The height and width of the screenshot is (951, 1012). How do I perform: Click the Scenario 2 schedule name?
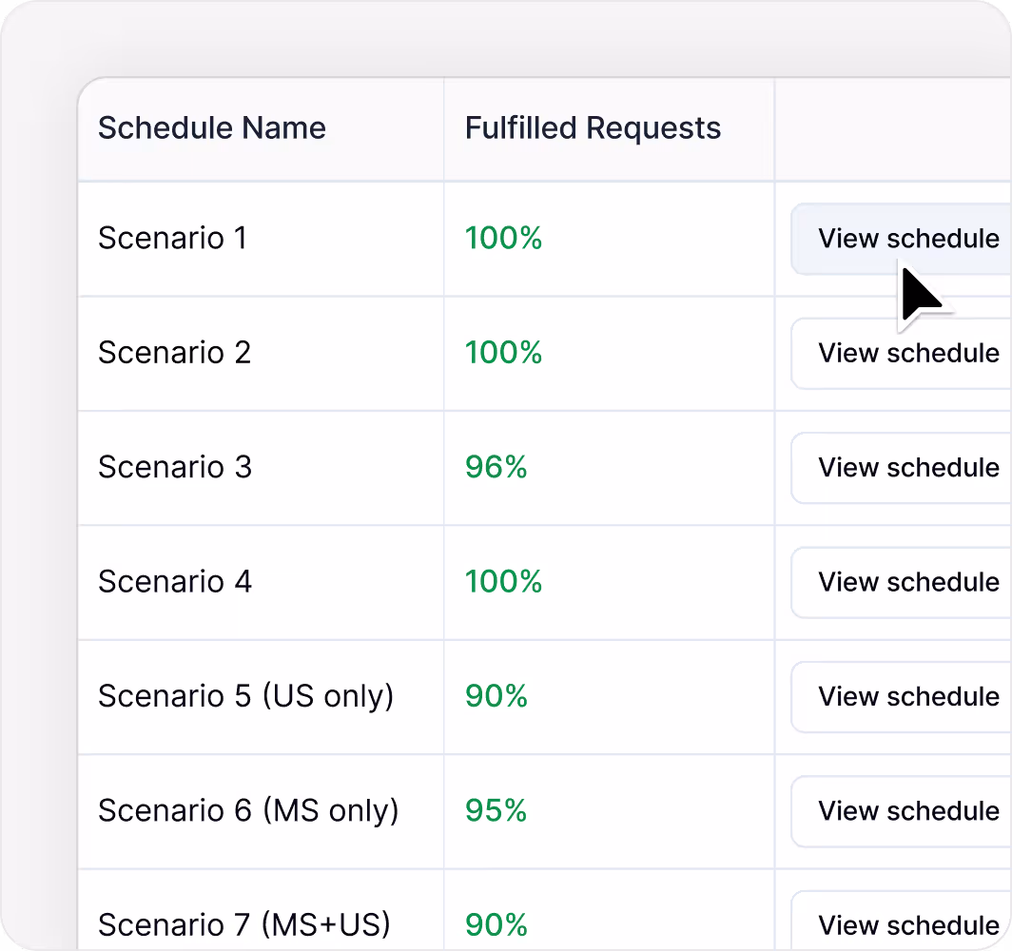[174, 353]
